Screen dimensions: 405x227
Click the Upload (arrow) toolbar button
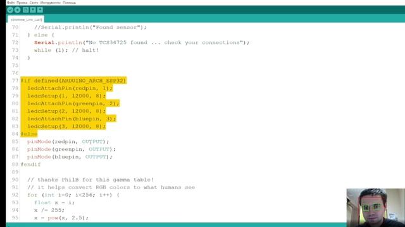(17, 10)
